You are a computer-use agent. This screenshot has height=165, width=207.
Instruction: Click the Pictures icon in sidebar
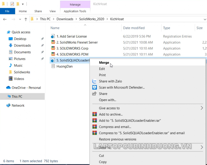pyautogui.click(x=11, y=59)
